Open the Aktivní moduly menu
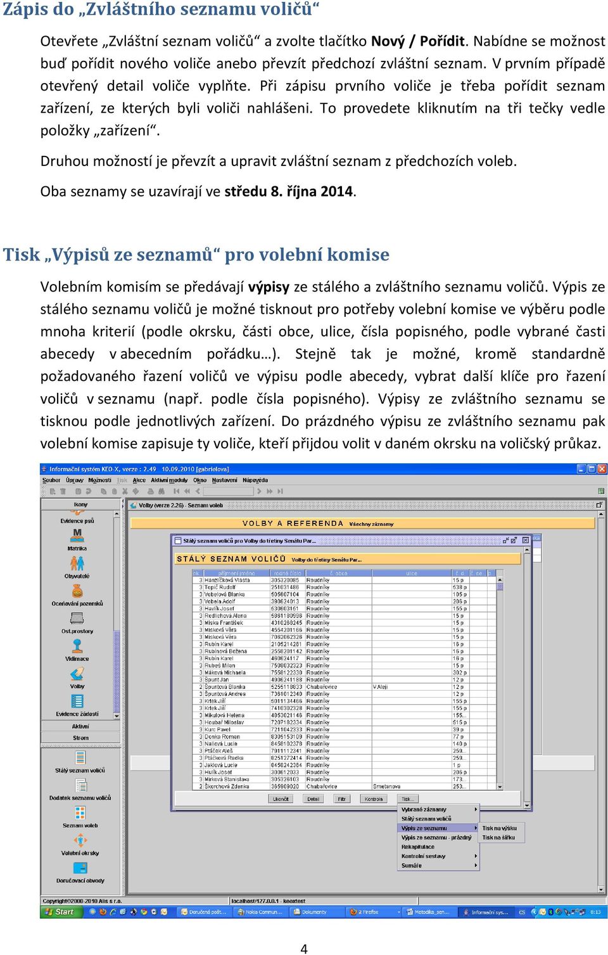This screenshot has height=955, width=608. point(169,480)
